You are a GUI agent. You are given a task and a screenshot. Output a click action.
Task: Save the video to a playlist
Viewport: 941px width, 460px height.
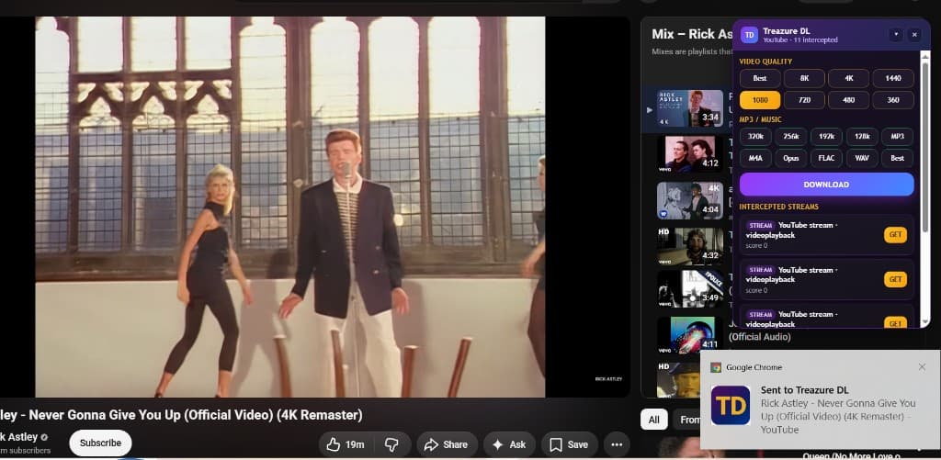(570, 444)
